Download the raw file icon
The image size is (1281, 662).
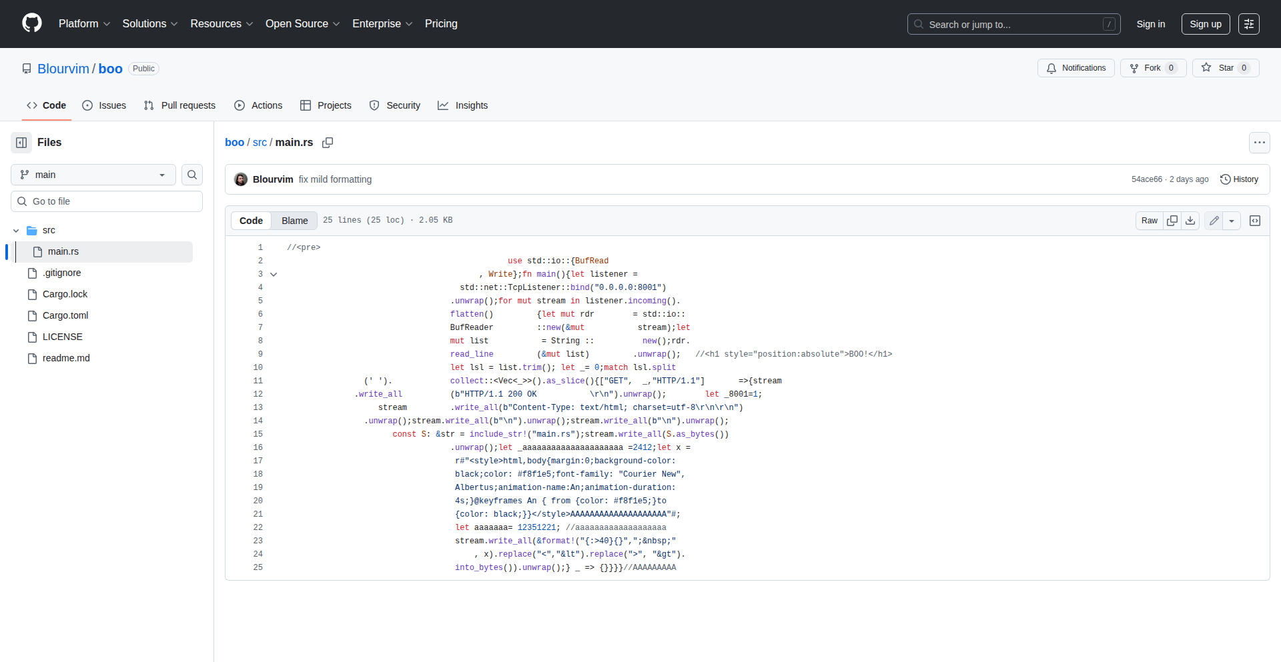[1190, 221]
